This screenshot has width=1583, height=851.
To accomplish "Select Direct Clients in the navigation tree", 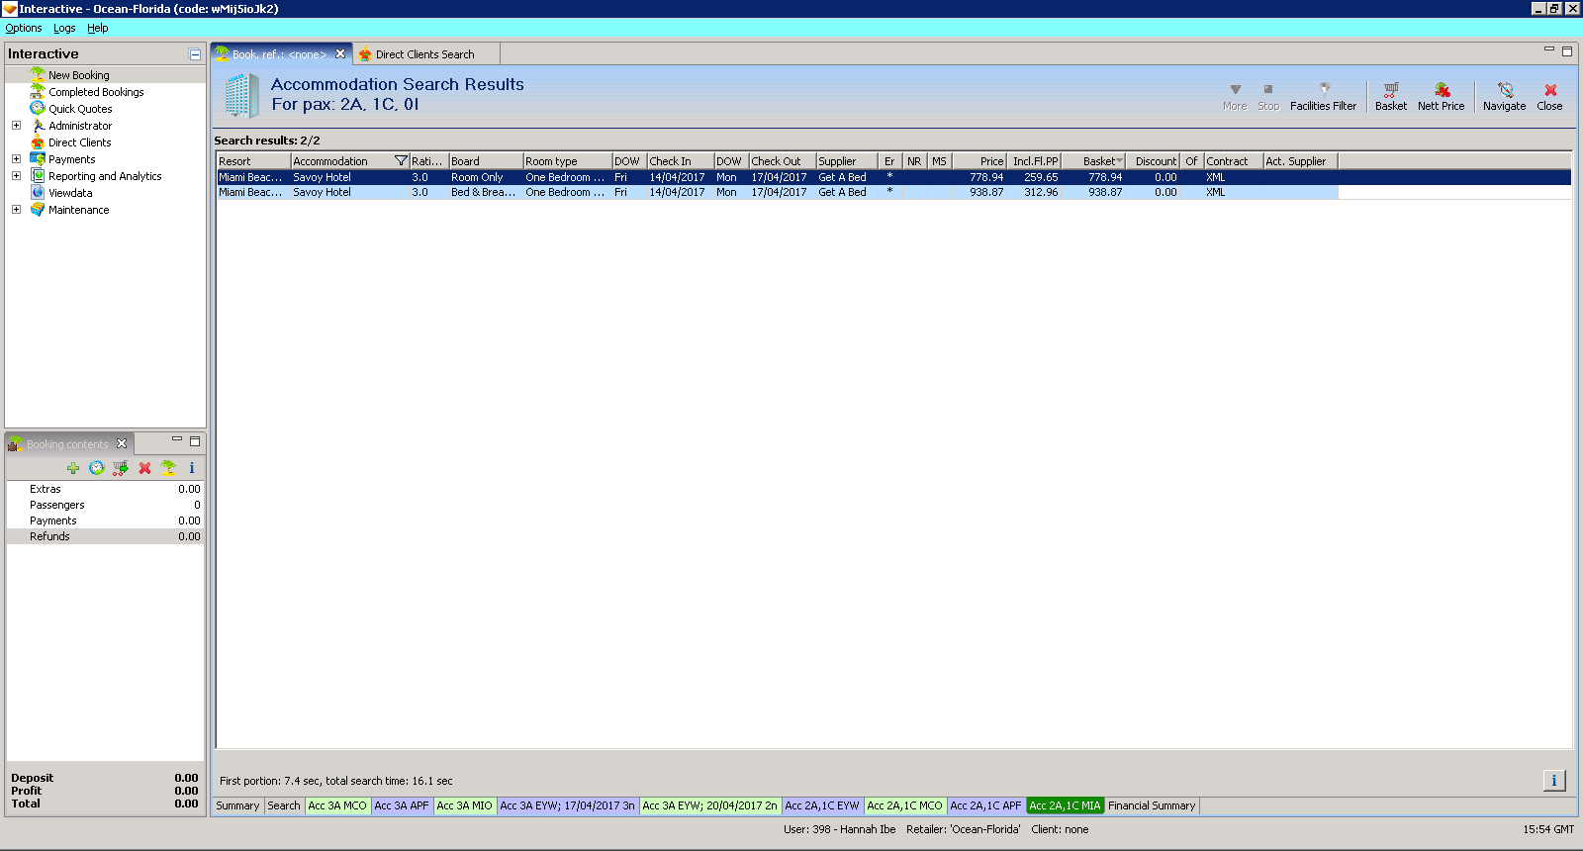I will tap(79, 142).
